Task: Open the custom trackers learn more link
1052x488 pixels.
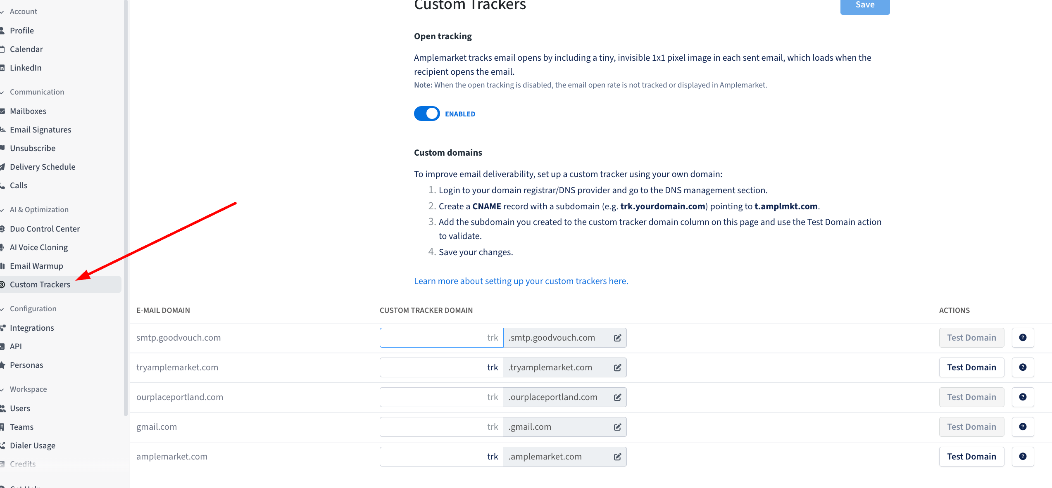Action: coord(521,281)
